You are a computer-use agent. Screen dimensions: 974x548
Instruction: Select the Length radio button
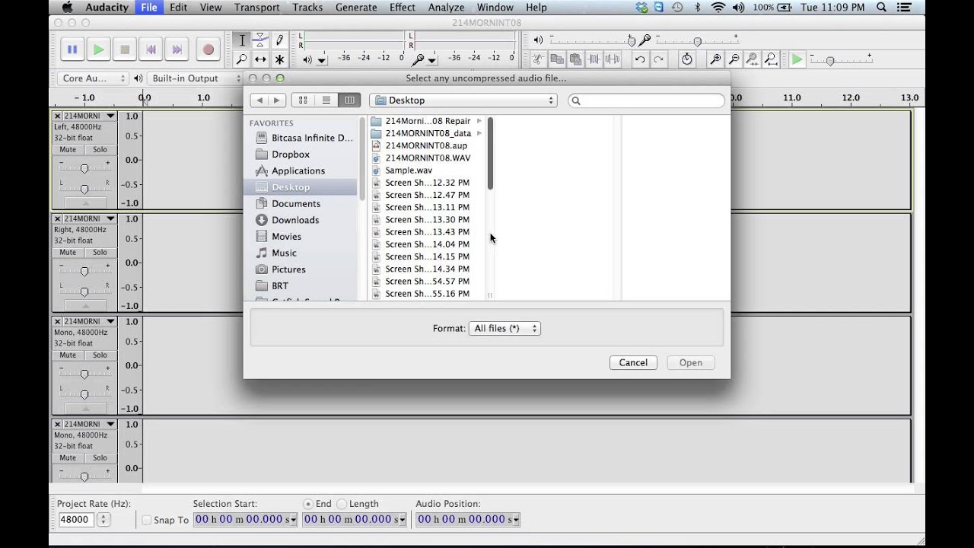(342, 504)
